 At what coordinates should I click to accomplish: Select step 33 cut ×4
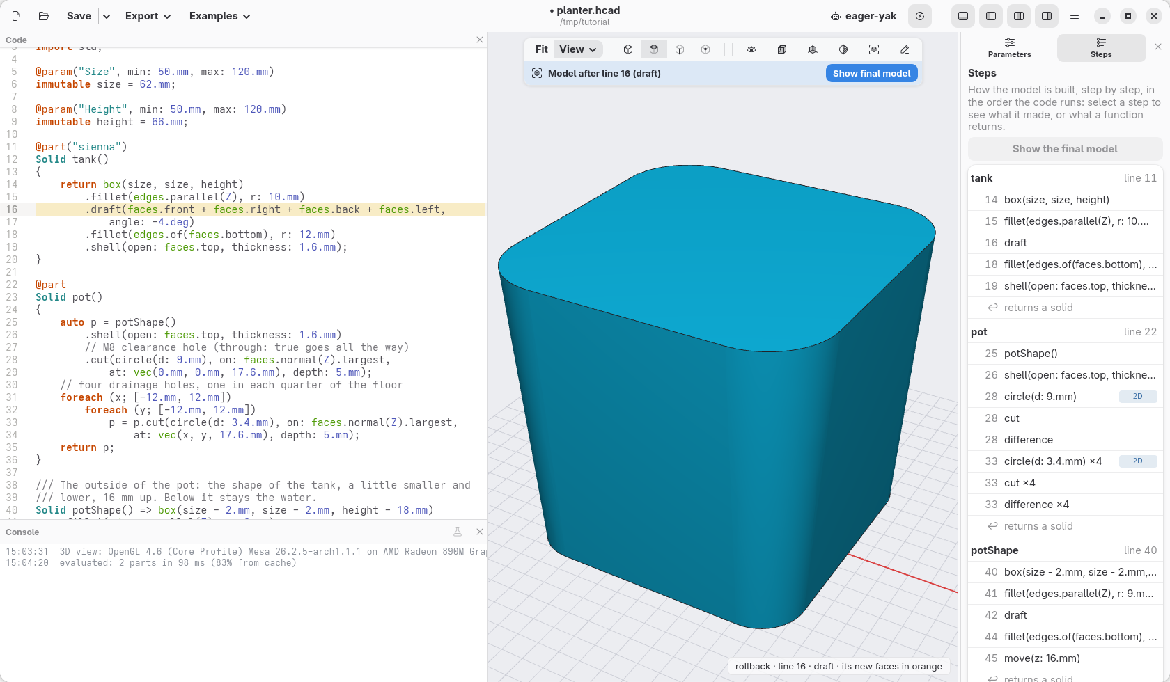(1065, 483)
